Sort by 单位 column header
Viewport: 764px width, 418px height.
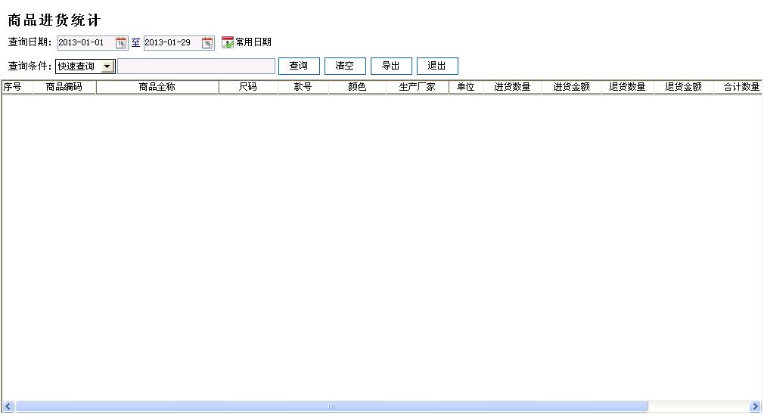(x=466, y=87)
